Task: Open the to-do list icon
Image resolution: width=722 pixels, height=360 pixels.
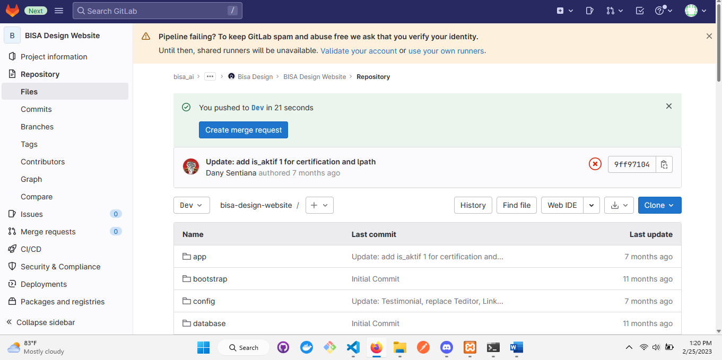Action: point(640,11)
